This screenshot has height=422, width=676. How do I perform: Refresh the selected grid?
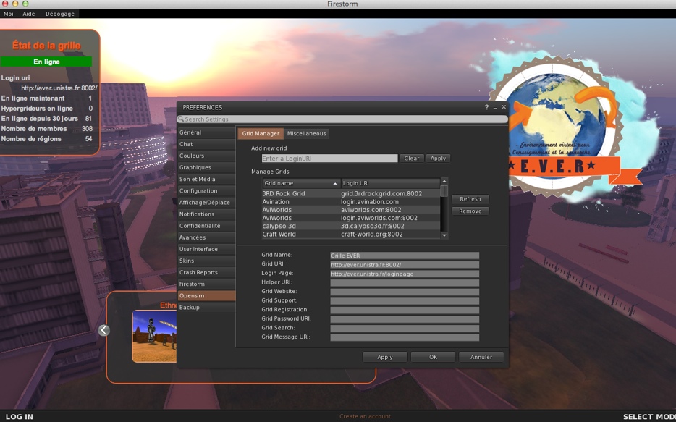(x=470, y=199)
